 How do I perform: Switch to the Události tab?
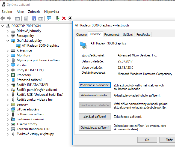pos(128,35)
